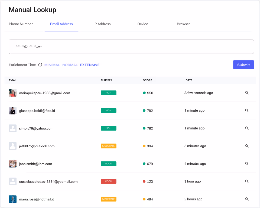The image size is (260, 208).
Task: Click the magnifier icon on jane.smith@ibm.com row
Action: coord(247,164)
